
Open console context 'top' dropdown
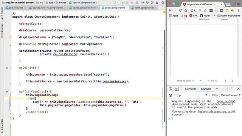click(192, 95)
